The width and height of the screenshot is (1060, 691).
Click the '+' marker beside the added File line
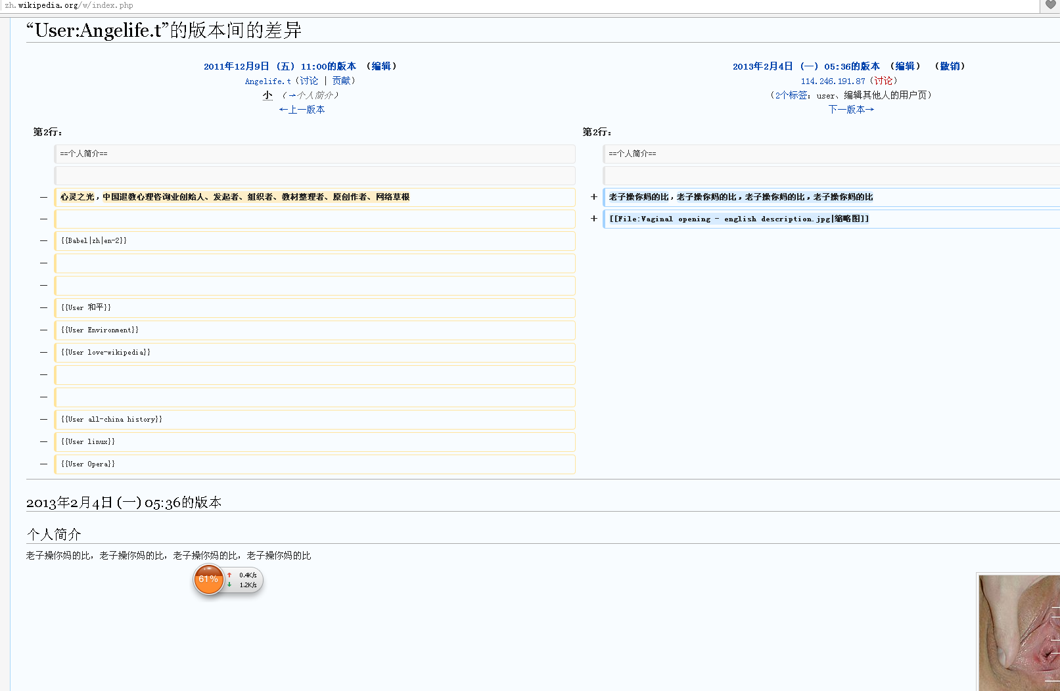click(593, 219)
